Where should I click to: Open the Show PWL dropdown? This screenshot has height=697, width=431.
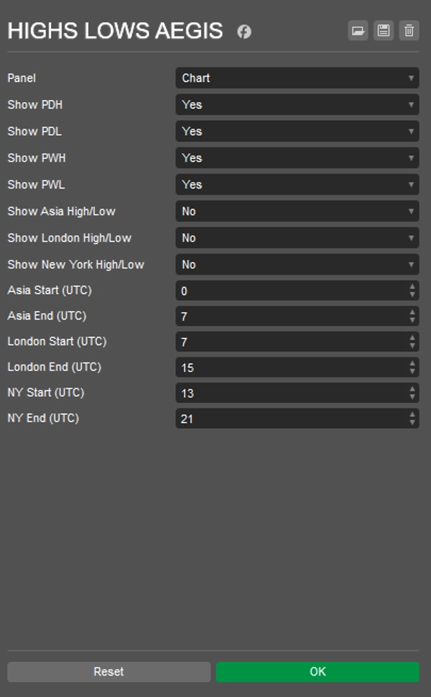(x=297, y=184)
